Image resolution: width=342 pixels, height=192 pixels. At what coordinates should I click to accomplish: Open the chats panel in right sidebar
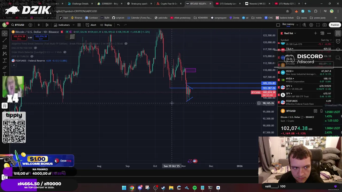point(338,58)
